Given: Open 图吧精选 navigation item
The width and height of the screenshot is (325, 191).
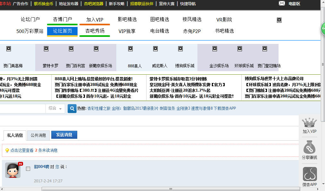Looking at the screenshot, I should [x=160, y=20].
